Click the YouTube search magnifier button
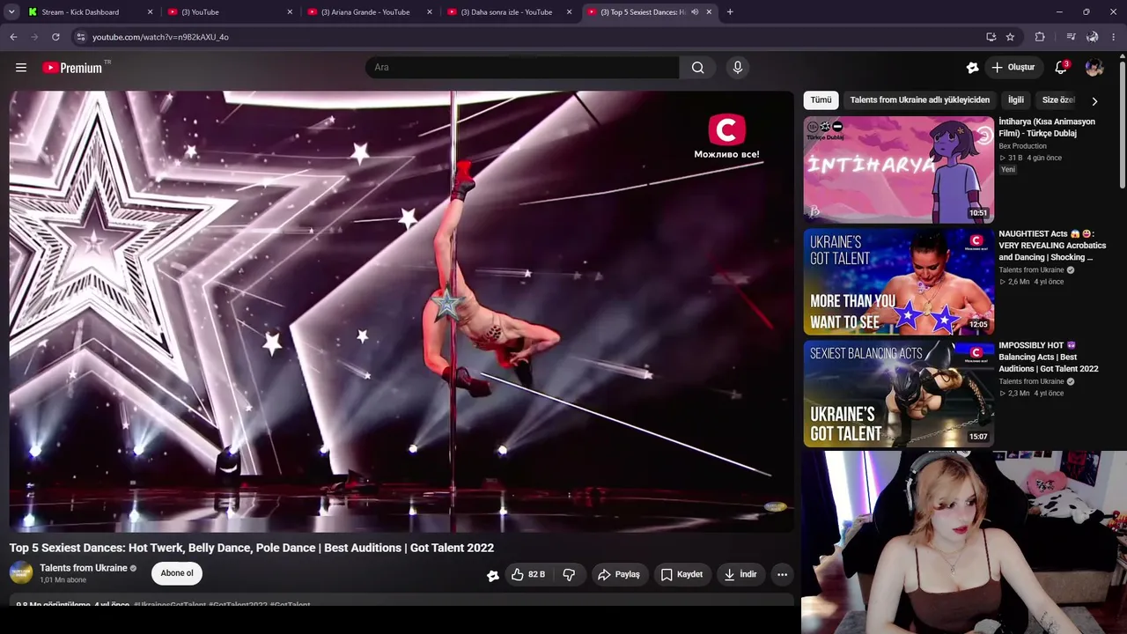 point(697,68)
